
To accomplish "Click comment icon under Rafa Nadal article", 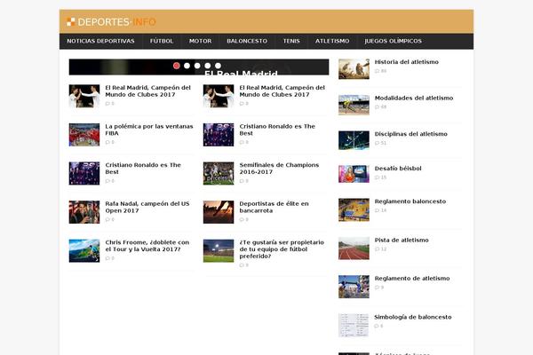I will (x=107, y=220).
